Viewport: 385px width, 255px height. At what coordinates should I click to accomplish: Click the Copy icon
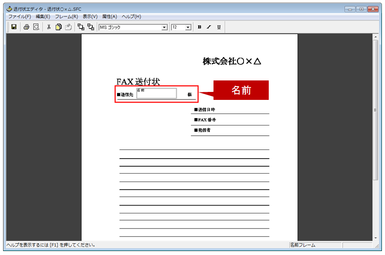58,27
